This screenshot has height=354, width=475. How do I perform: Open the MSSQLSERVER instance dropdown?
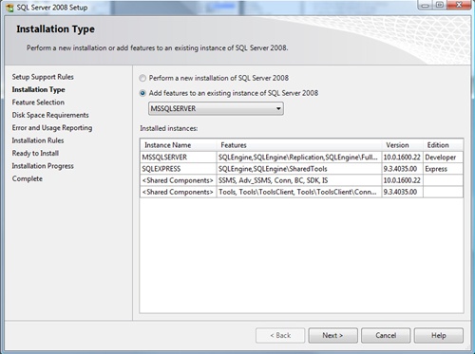pos(216,108)
